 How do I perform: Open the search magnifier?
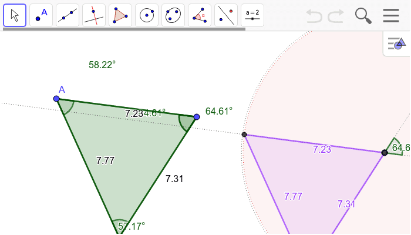(363, 16)
